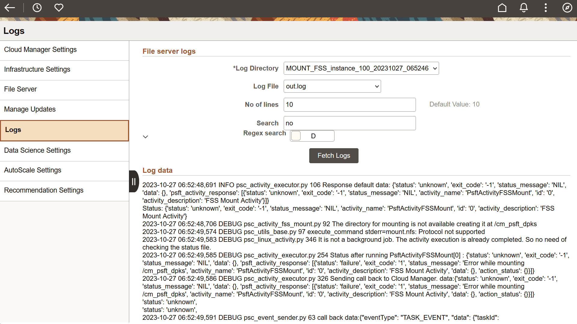Screen dimensions: 577x324
Task: Open the NavBar compass icon
Action: [x=567, y=8]
